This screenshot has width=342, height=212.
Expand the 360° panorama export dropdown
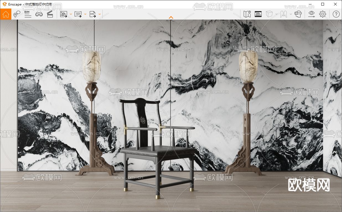coord(85,14)
